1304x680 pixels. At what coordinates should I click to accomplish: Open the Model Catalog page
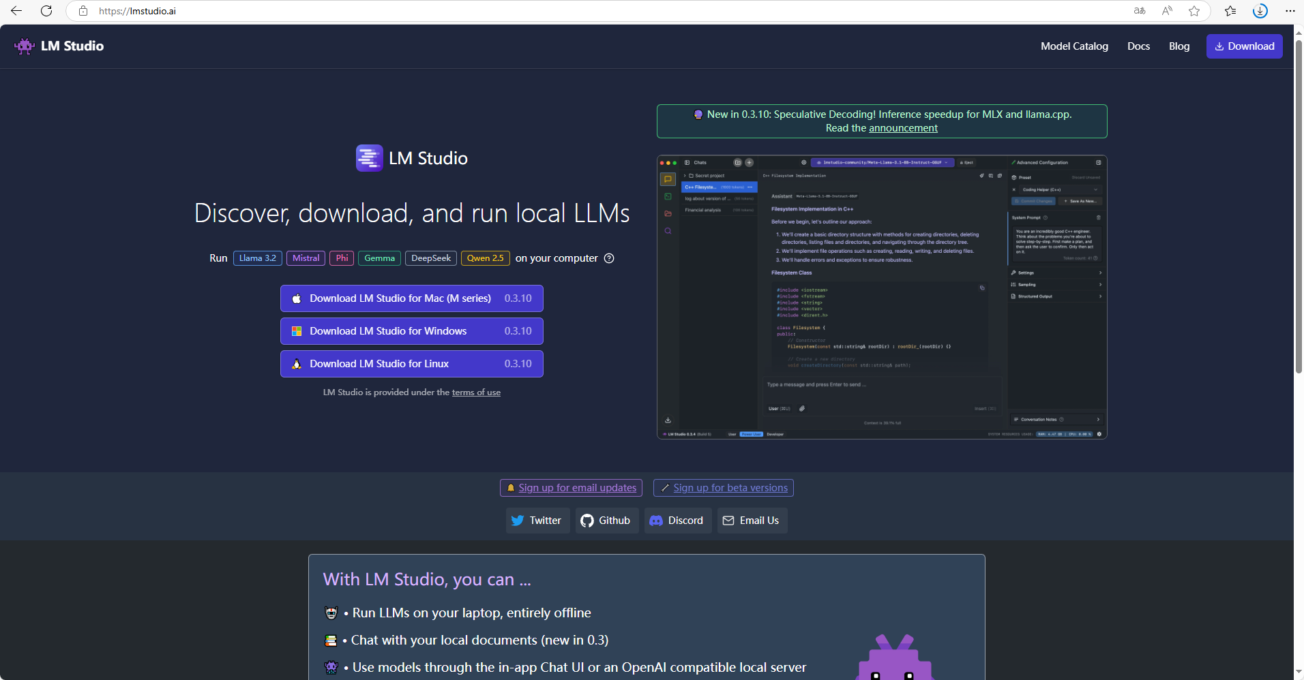click(1074, 46)
